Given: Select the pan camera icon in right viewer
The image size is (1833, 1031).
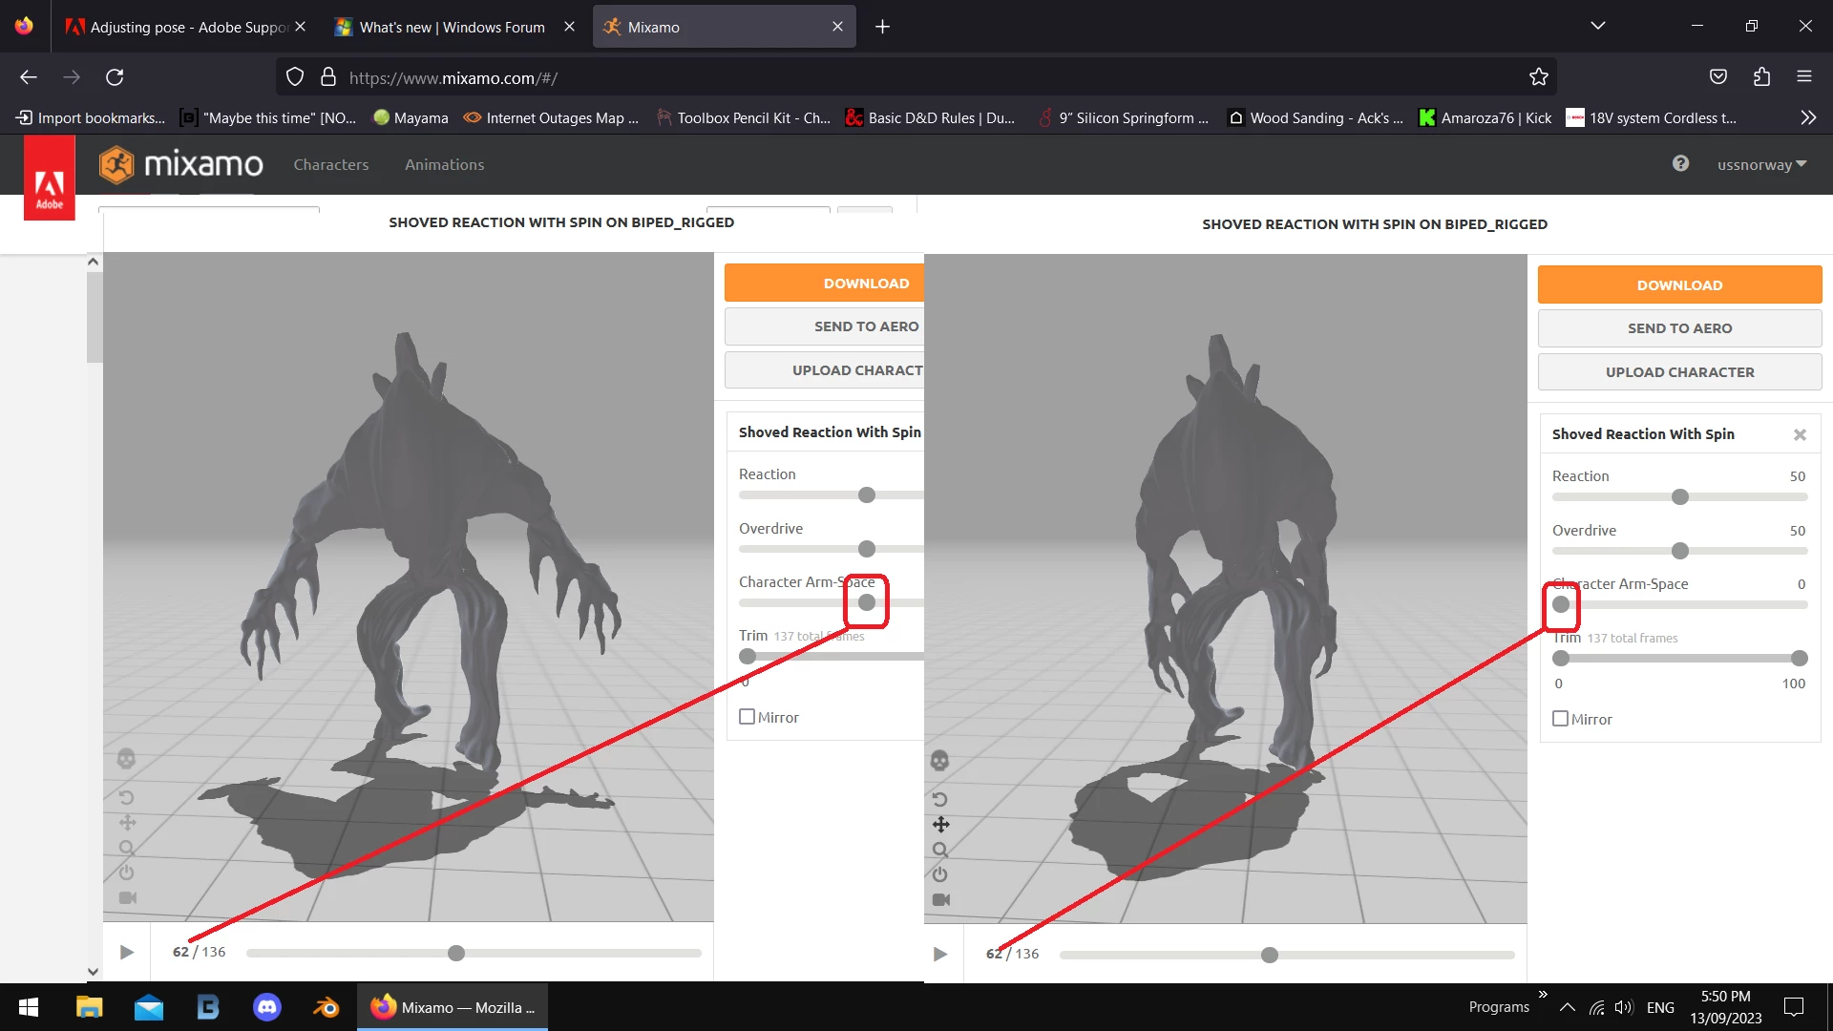Looking at the screenshot, I should tap(940, 825).
